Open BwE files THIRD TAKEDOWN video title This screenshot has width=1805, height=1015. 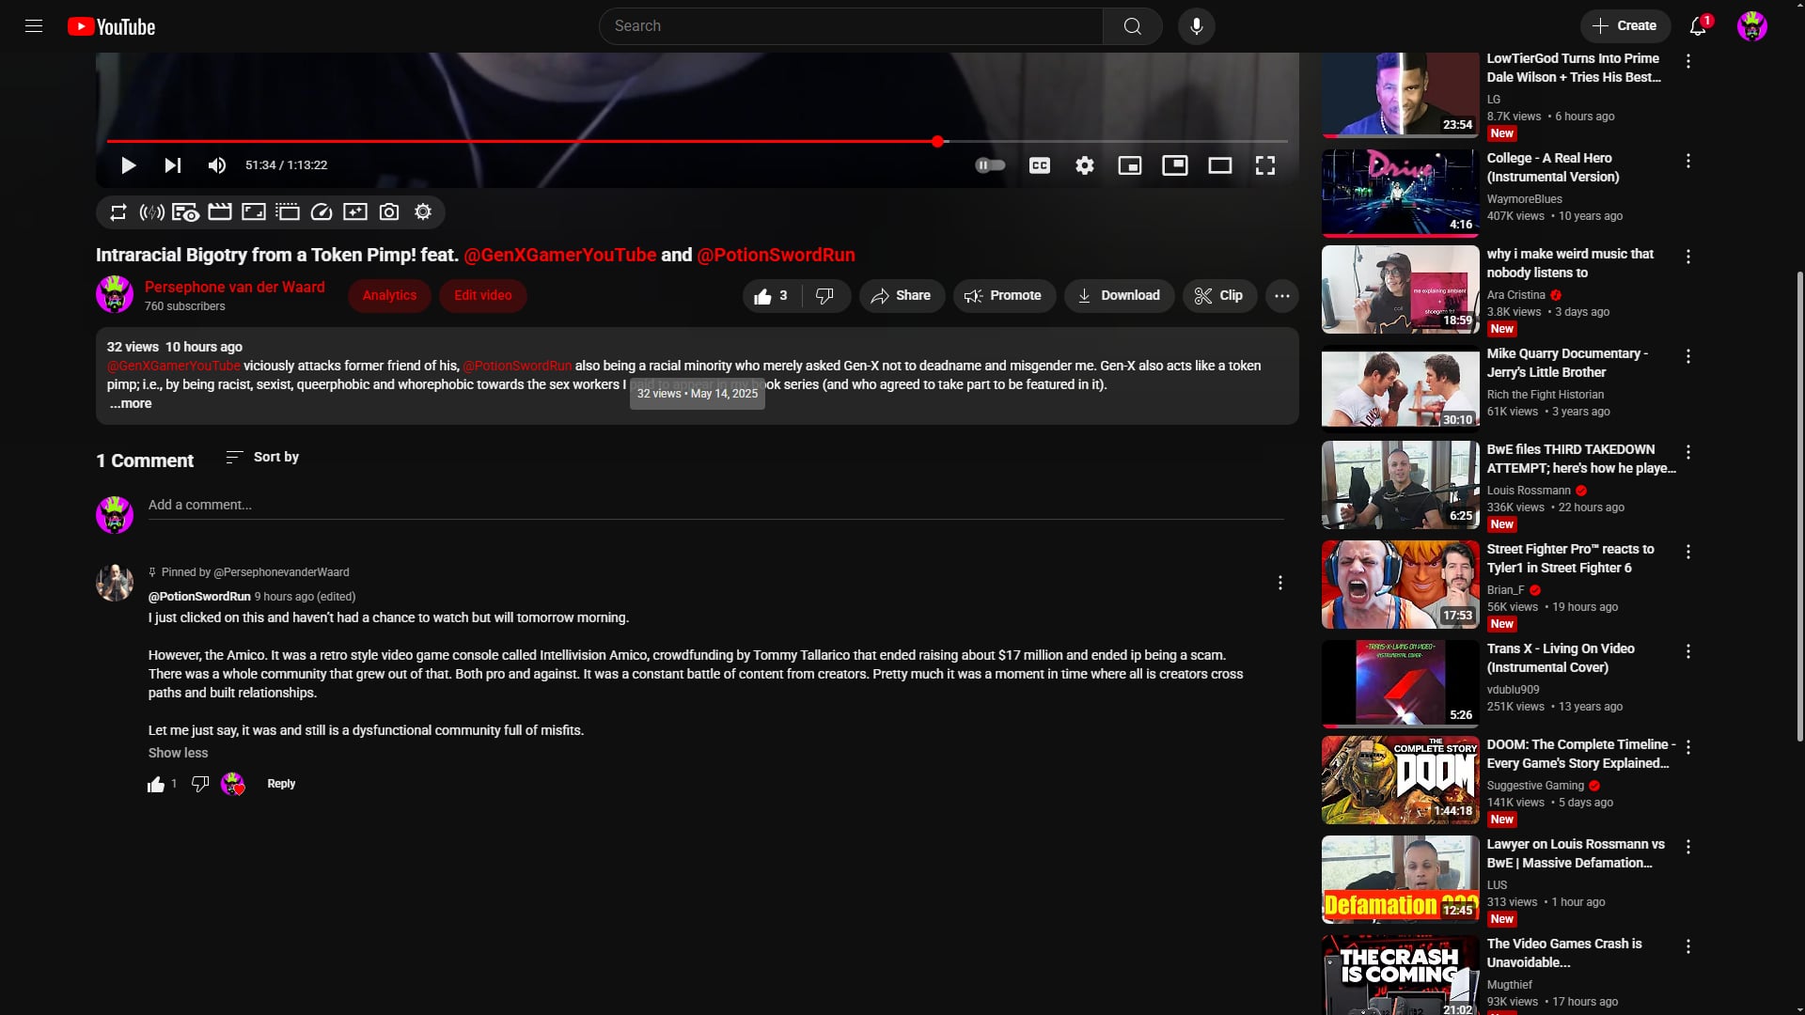coord(1580,460)
